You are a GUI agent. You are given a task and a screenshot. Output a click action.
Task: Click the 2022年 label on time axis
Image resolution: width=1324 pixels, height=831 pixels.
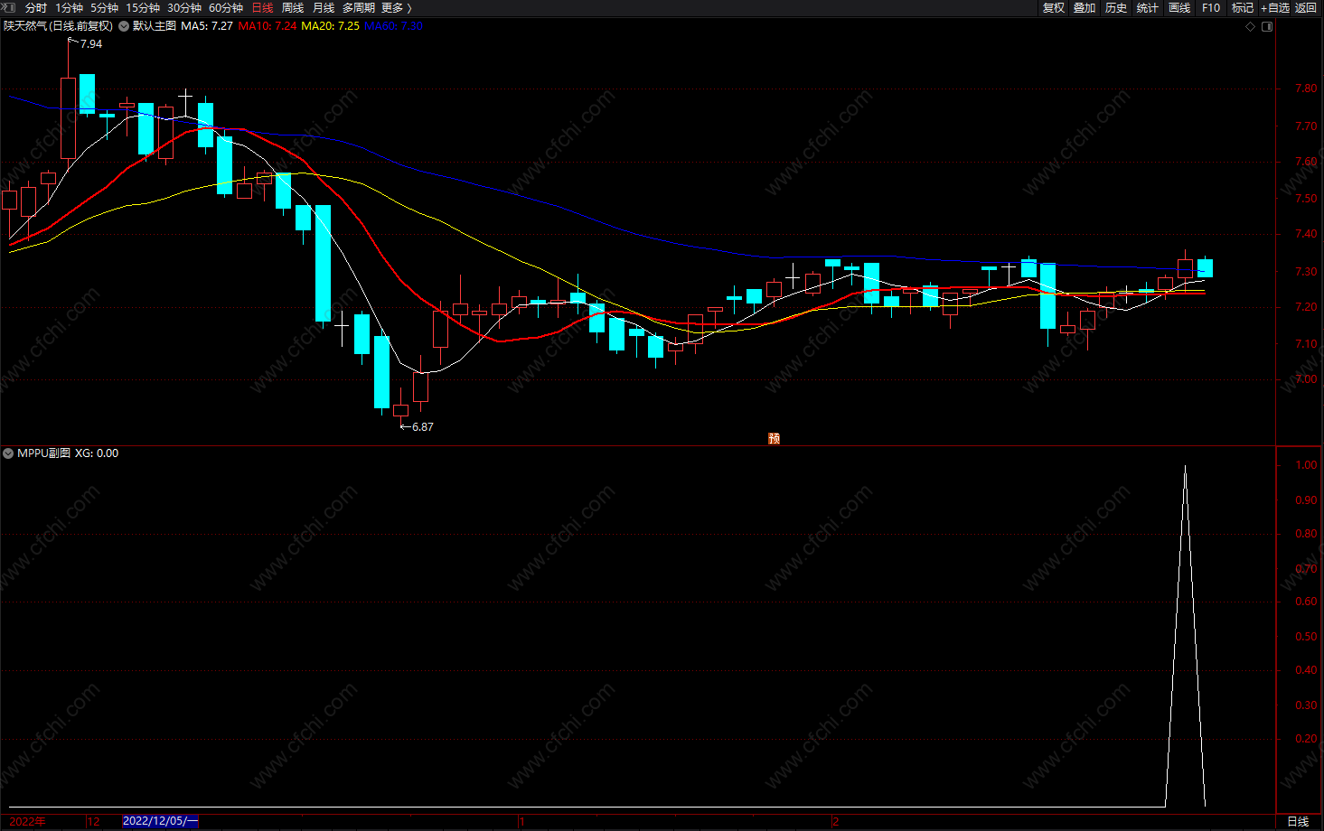27,821
